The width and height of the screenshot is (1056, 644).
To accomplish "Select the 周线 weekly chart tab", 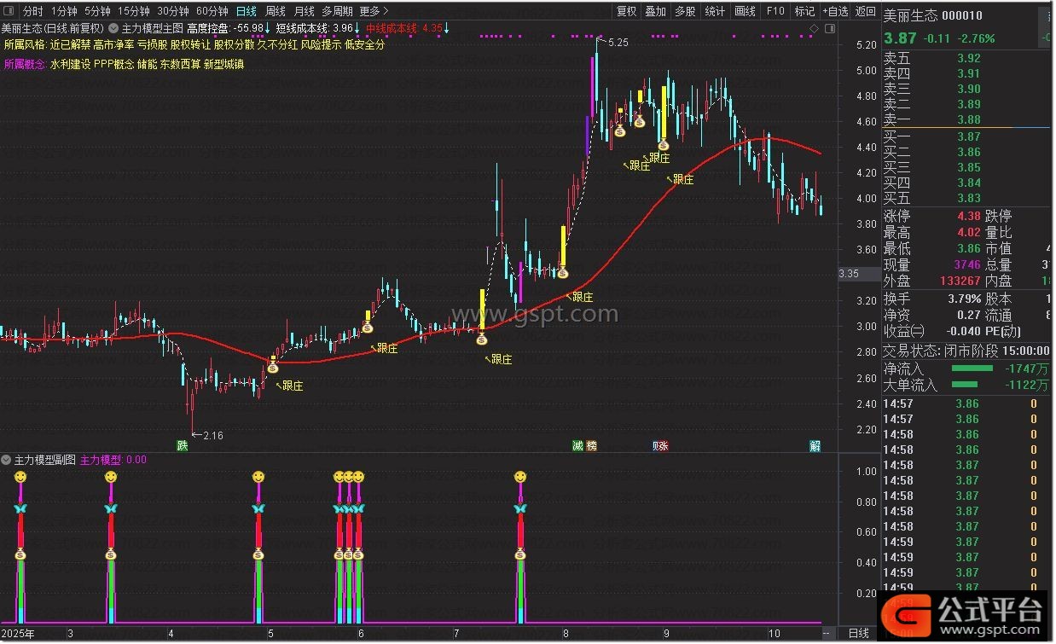I will (x=275, y=11).
